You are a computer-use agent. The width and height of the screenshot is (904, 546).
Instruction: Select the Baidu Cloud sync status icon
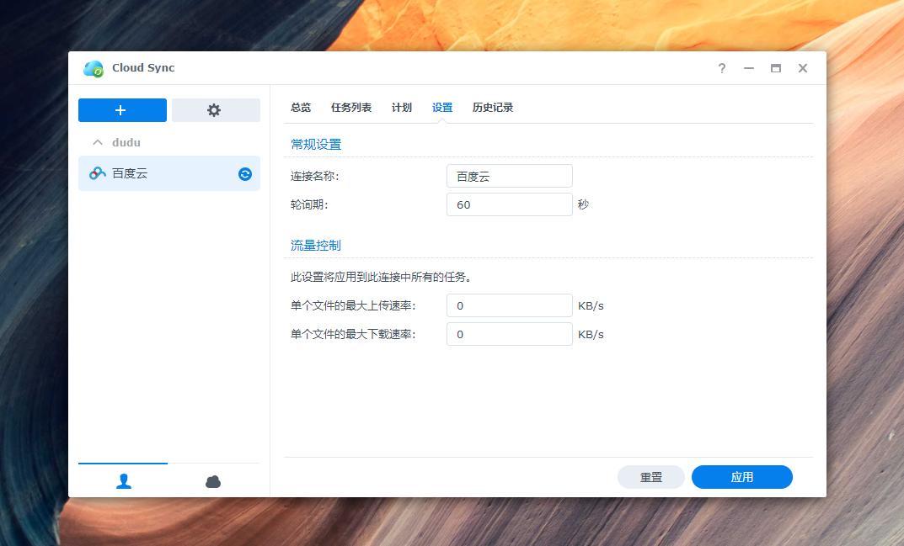pos(243,173)
